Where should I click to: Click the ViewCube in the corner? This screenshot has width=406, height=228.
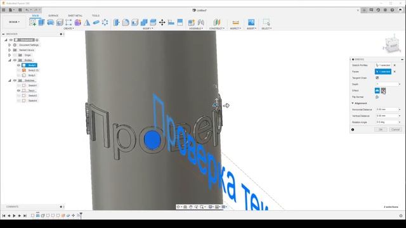point(393,44)
